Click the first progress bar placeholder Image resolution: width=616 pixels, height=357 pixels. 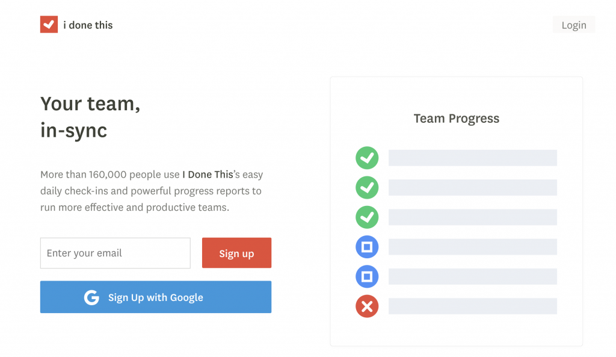click(x=472, y=158)
